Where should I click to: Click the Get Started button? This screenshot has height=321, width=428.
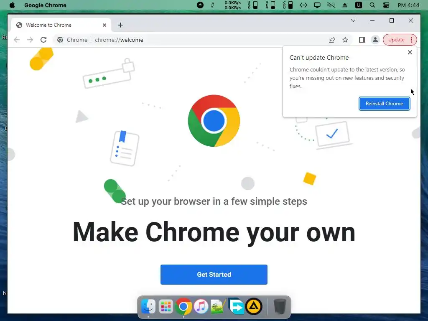(x=214, y=274)
